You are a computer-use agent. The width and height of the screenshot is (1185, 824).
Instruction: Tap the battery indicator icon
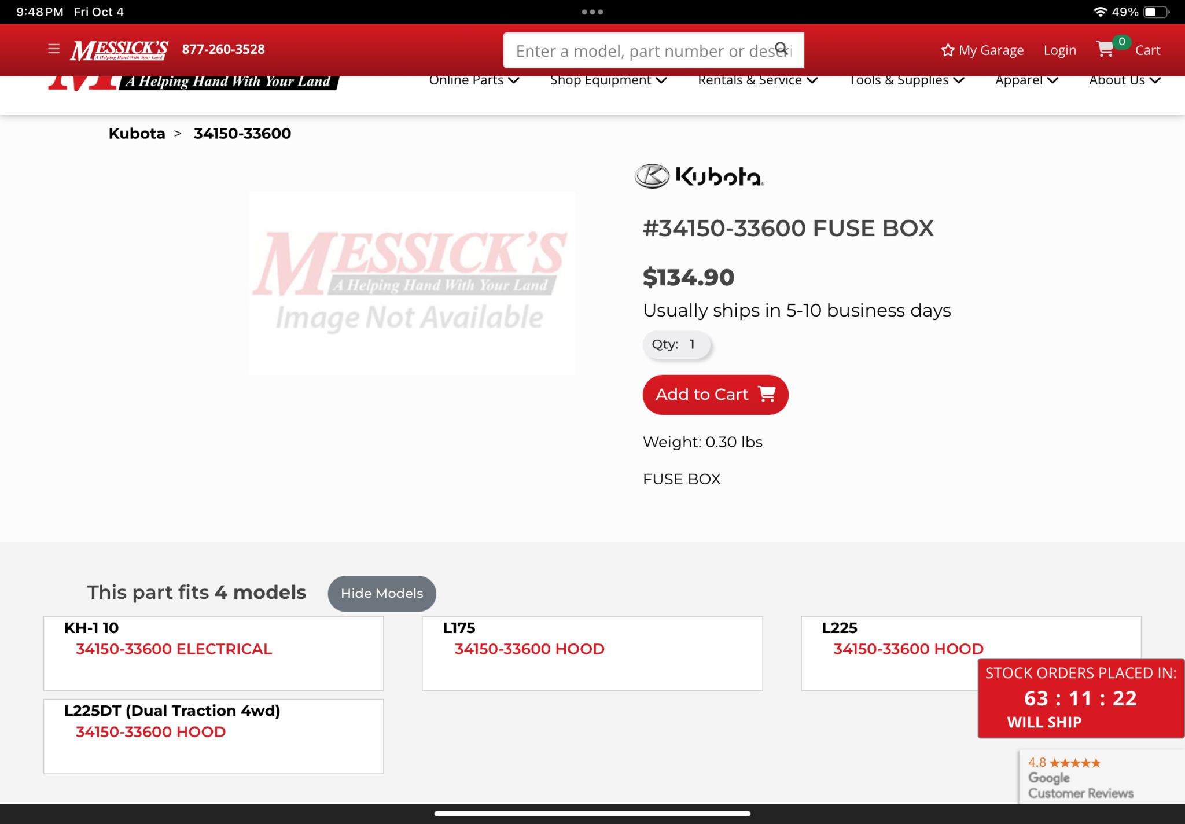[1156, 12]
